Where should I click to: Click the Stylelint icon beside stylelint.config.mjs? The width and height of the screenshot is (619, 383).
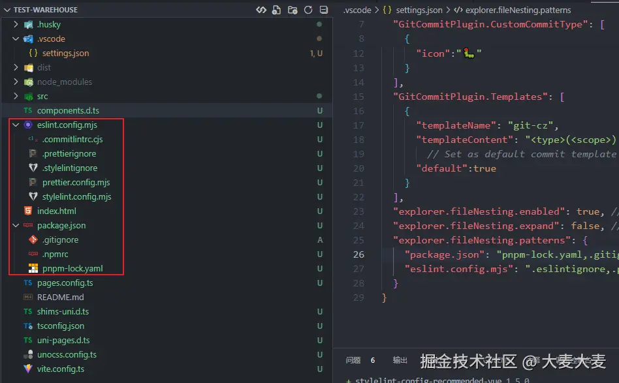[x=33, y=196]
